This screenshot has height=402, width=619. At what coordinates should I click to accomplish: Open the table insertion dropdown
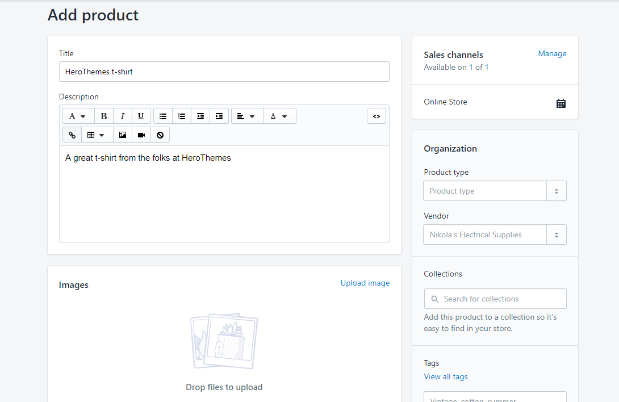point(97,135)
